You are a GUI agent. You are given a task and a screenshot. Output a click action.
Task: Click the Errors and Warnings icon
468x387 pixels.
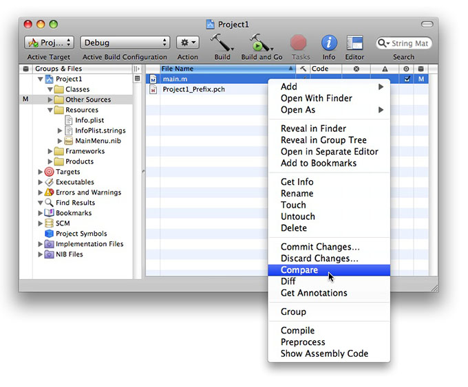pyautogui.click(x=49, y=192)
